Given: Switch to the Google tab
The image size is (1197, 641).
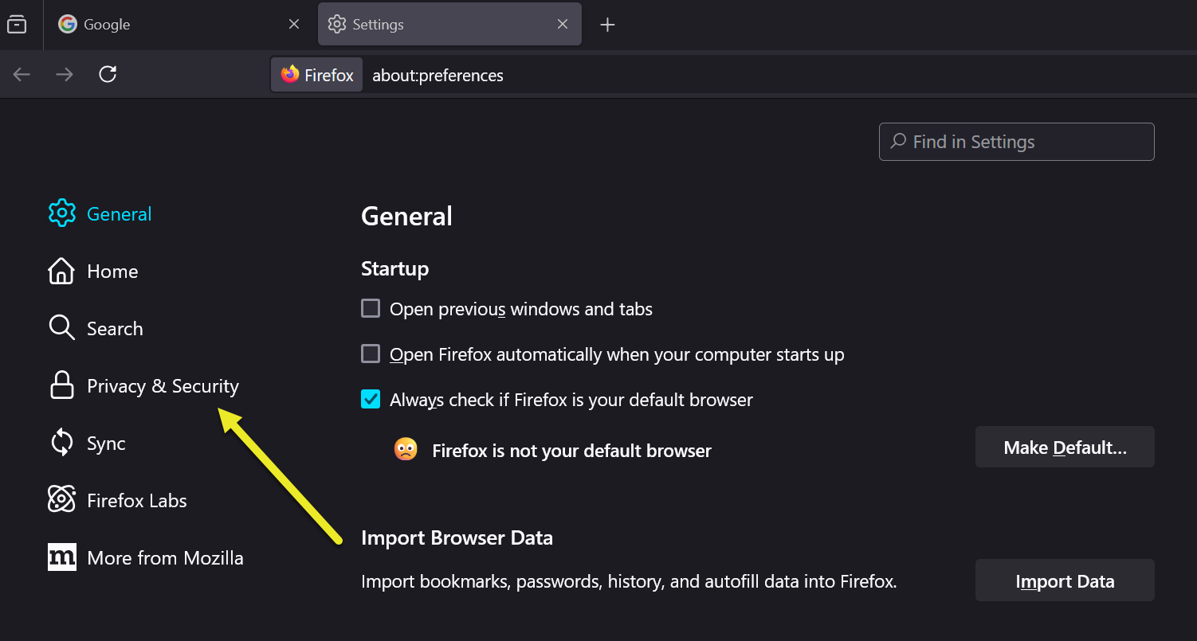Looking at the screenshot, I should (x=179, y=25).
